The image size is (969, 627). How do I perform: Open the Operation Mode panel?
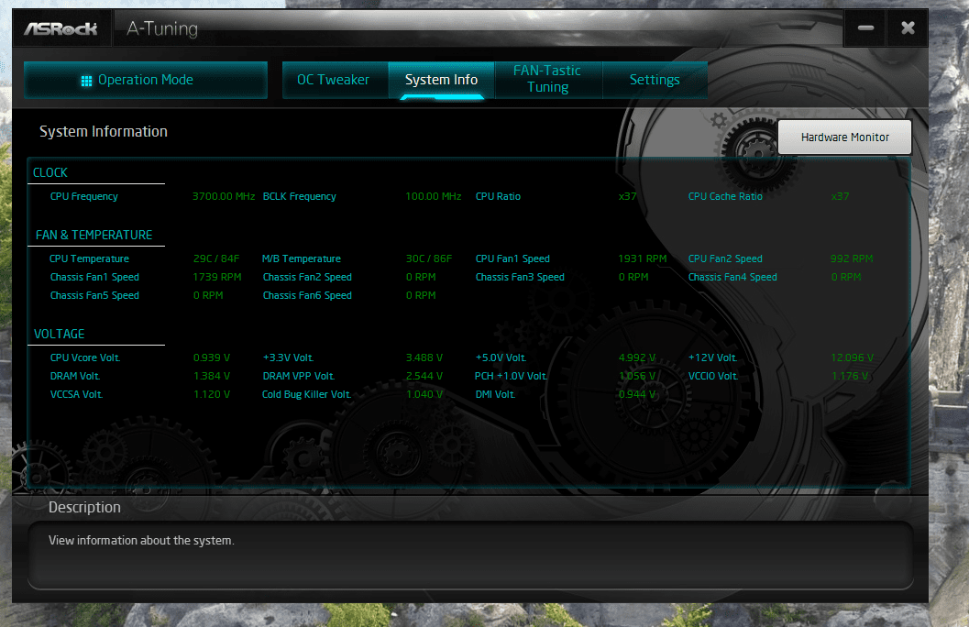(x=146, y=81)
